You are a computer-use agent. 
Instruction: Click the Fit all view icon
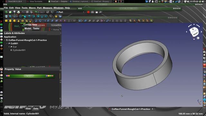tap(6, 16)
